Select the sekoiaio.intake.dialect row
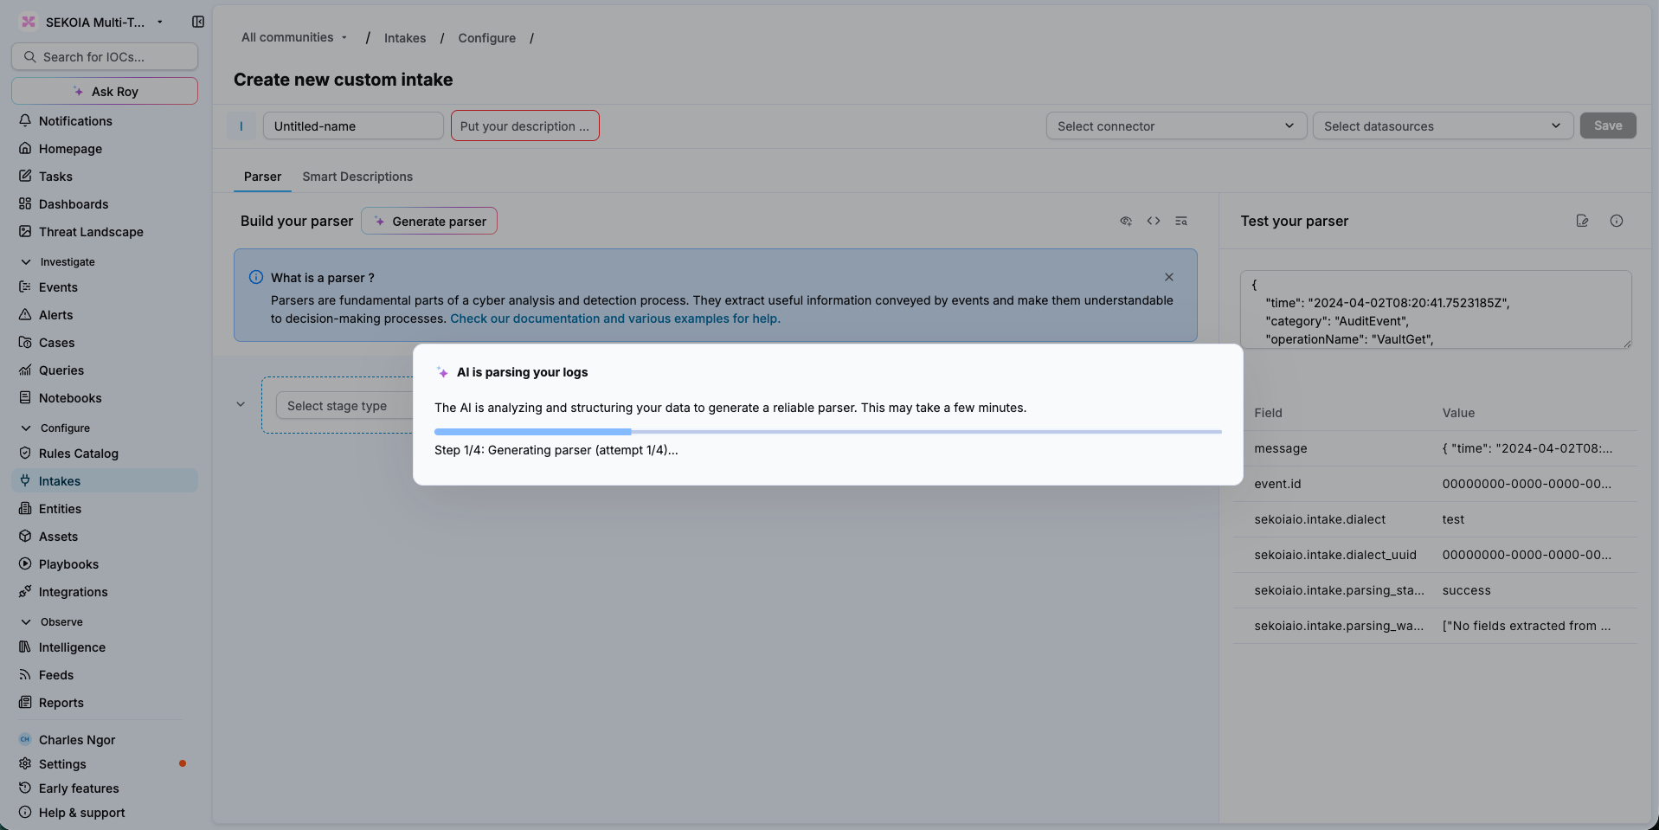The width and height of the screenshot is (1659, 830). (x=1435, y=519)
